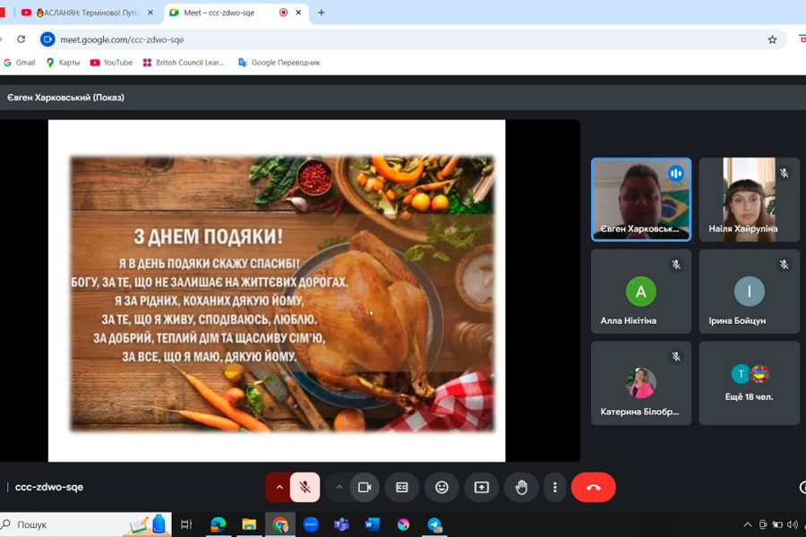
Task: Open Zoom from the taskbar
Action: click(311, 524)
